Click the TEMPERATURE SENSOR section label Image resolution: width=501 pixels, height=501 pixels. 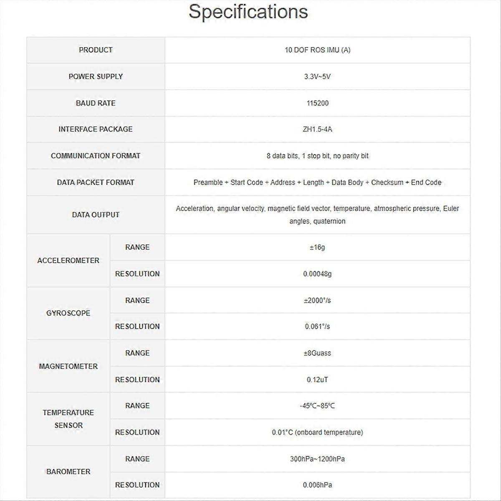[x=68, y=419]
